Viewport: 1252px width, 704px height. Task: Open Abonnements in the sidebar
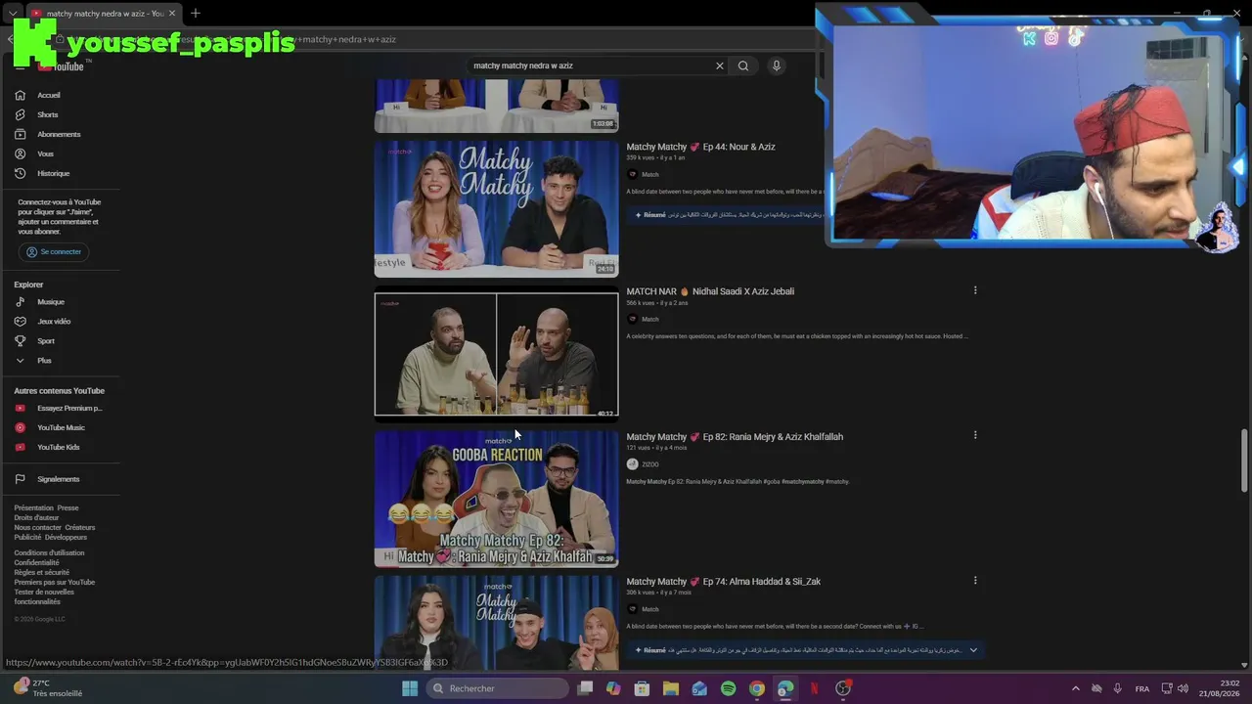59,134
